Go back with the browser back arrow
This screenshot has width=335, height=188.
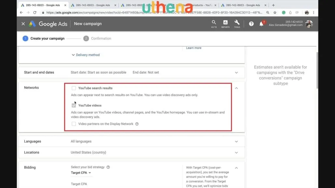21,13
